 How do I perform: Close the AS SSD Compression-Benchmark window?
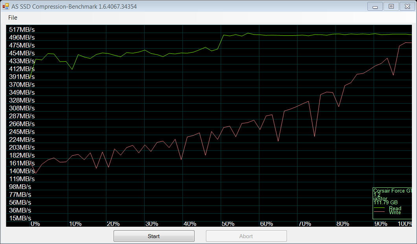tap(407, 6)
